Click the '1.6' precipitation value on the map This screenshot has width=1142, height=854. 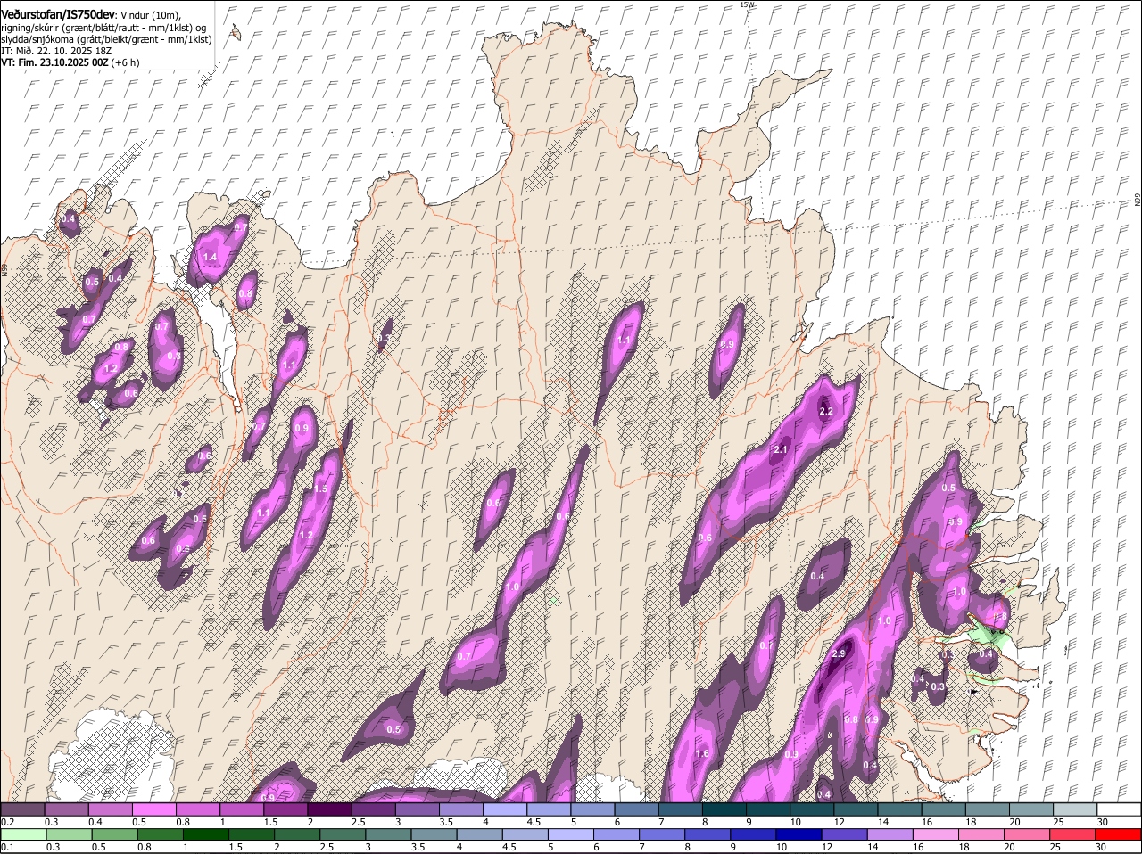[702, 753]
